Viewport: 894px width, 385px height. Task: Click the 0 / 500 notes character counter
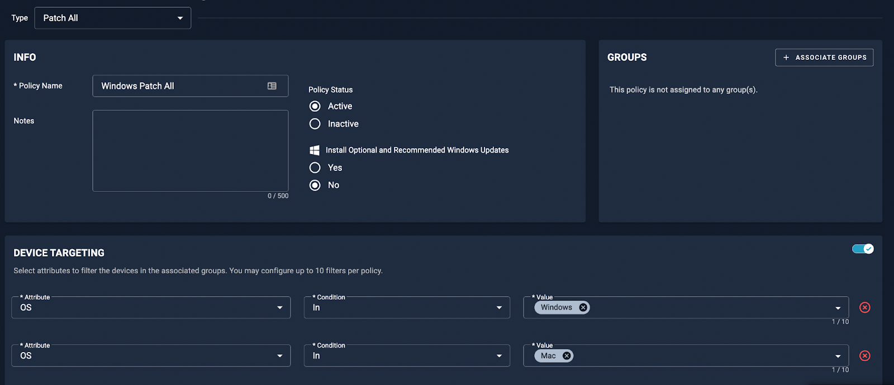[x=278, y=196]
